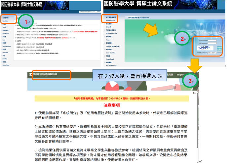Screen dimensions: 227x163
Task: Click the 學位論文相似檢測輔助系統 site title
Action: tap(45, 74)
